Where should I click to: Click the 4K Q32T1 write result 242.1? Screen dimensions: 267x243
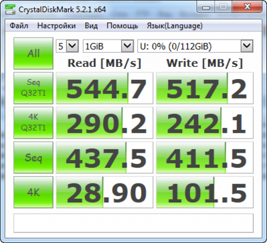(205, 123)
